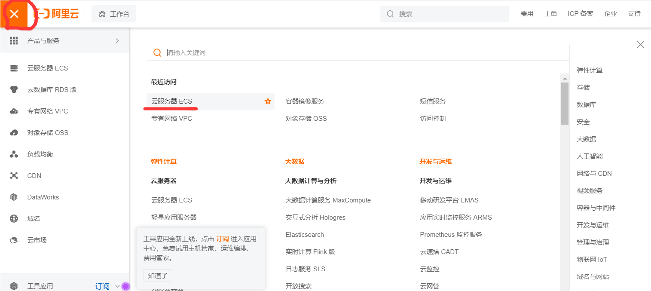Click the 工具应用 cube icon
Viewport: 651px width, 291px height.
14,286
